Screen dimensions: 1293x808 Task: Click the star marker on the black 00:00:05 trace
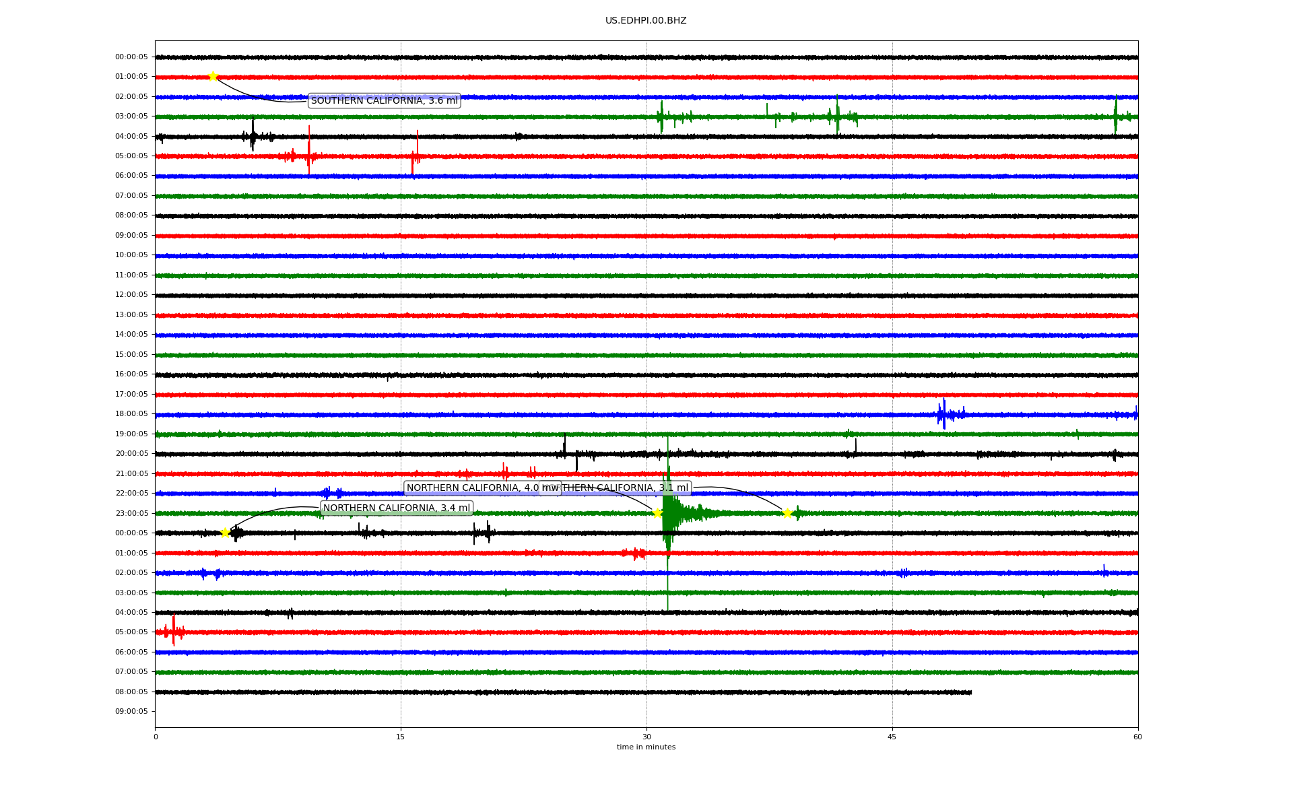pyautogui.click(x=226, y=533)
